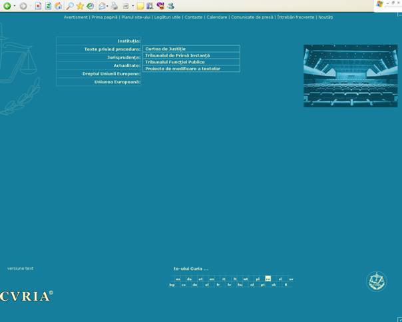This screenshot has height=322, width=402.
Task: Click the book Research toolbar icon
Action: tap(150, 6)
